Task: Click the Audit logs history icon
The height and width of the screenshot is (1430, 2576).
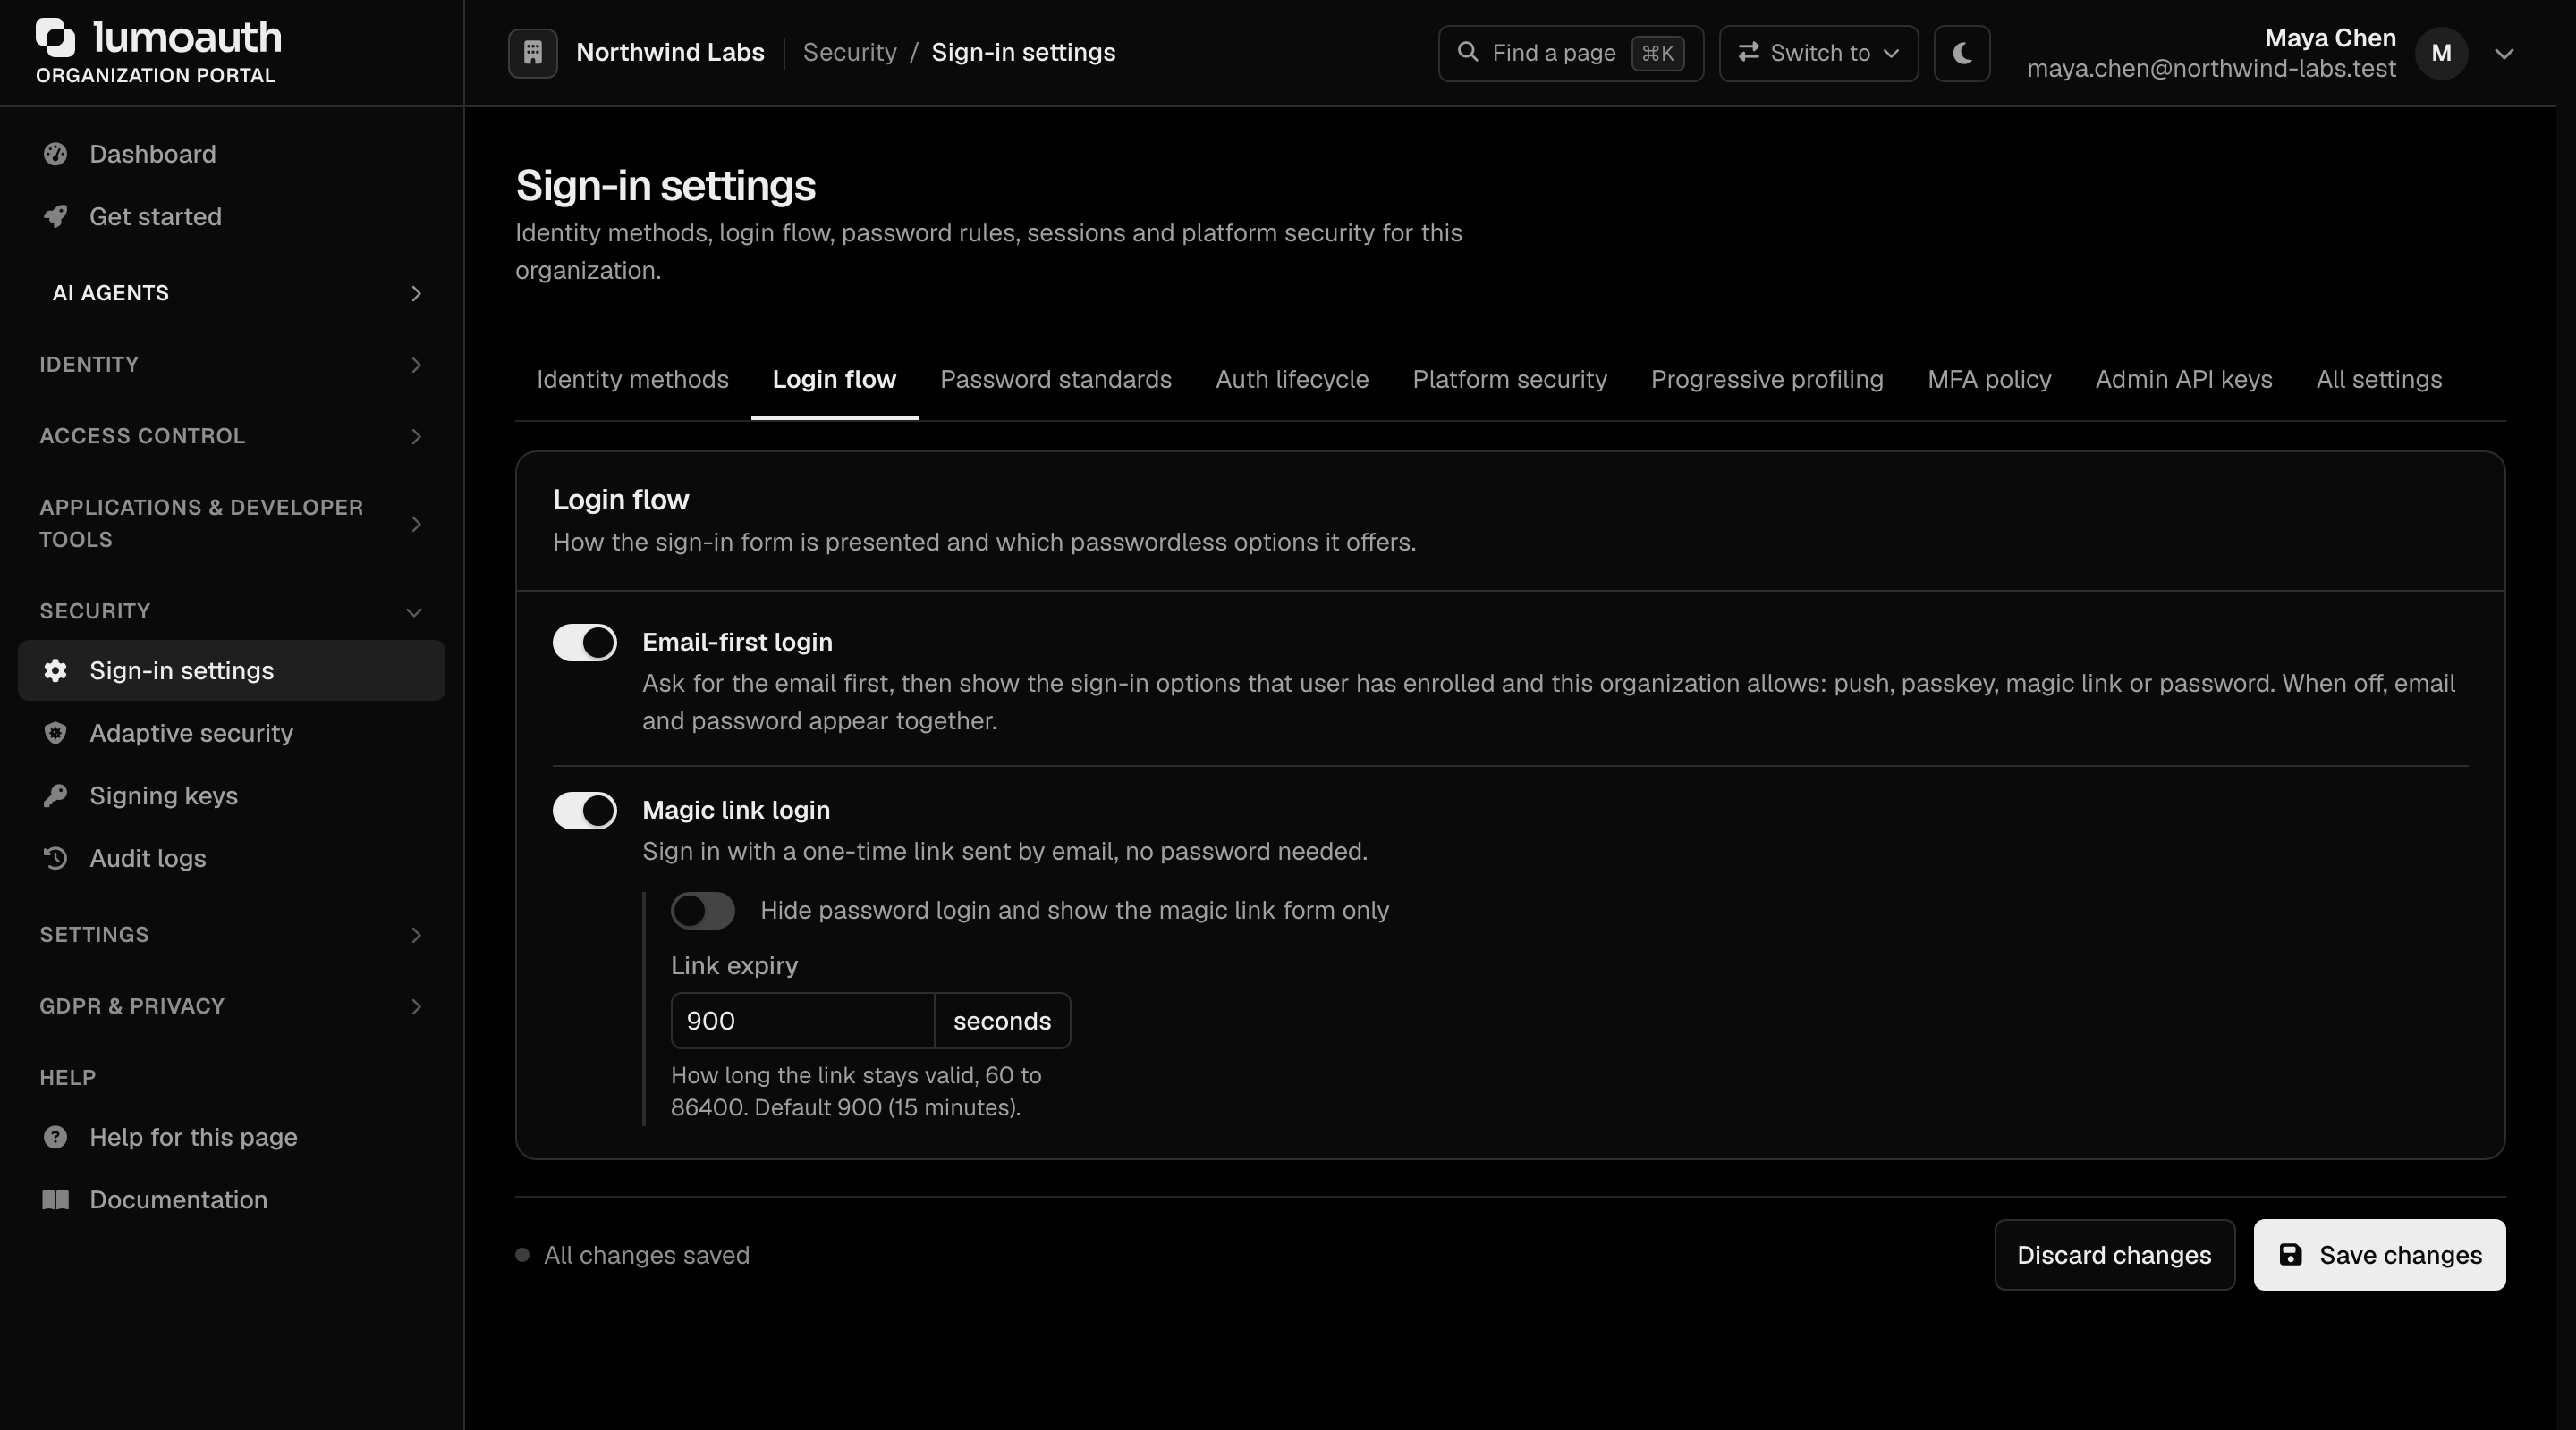Action: (55, 857)
